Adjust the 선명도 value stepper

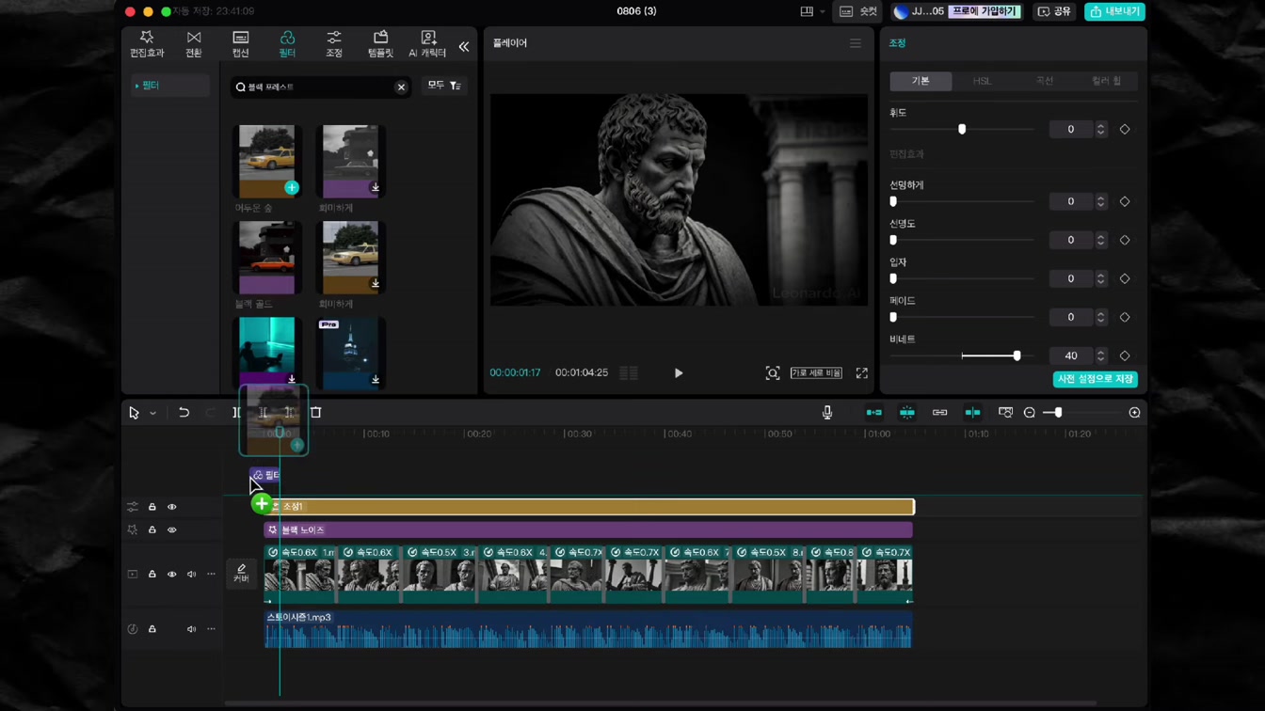point(1100,241)
